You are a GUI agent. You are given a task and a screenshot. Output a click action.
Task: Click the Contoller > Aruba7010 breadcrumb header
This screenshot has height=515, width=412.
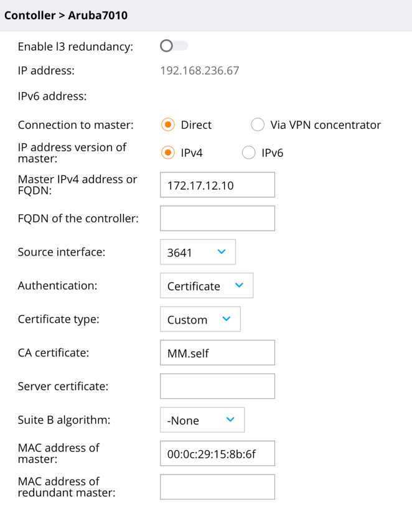click(x=66, y=16)
